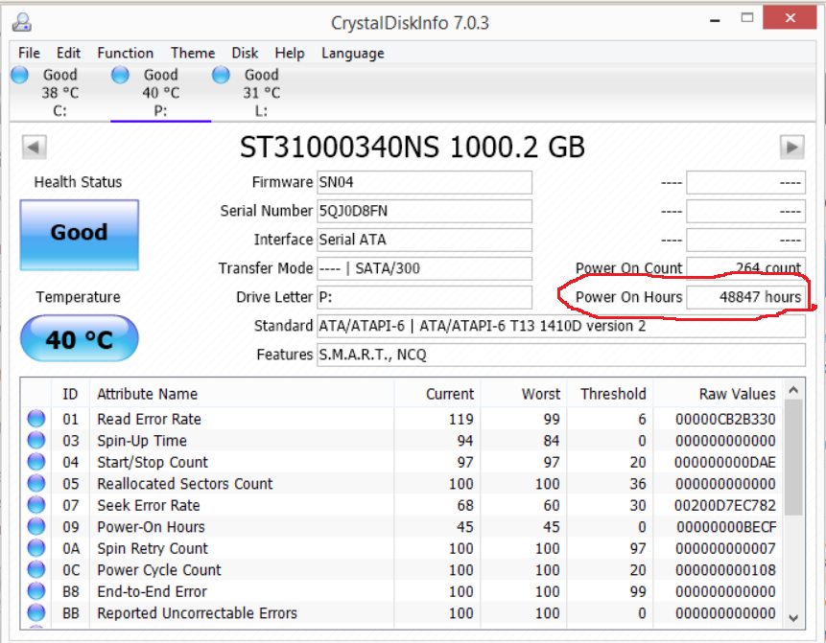Select the Spin Retry Count attribute name
This screenshot has height=643, width=826.
153,549
